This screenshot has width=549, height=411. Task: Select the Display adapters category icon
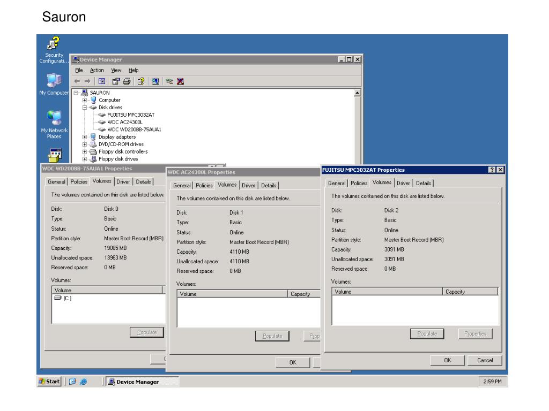coord(93,136)
